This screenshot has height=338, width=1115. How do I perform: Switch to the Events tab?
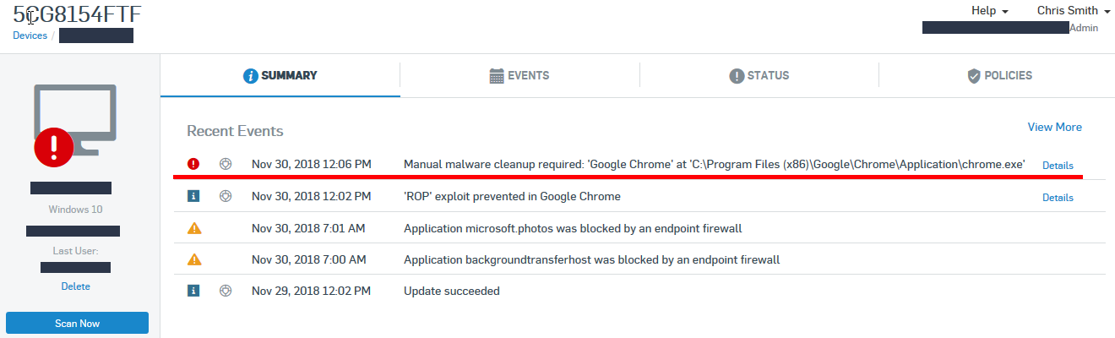(x=519, y=75)
